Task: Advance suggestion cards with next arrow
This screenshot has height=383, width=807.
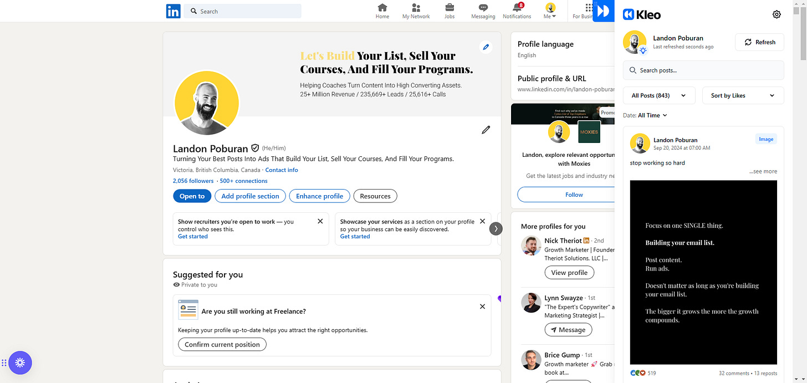Action: [496, 228]
